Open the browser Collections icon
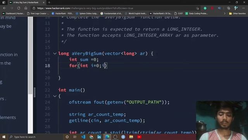 pos(229,8)
